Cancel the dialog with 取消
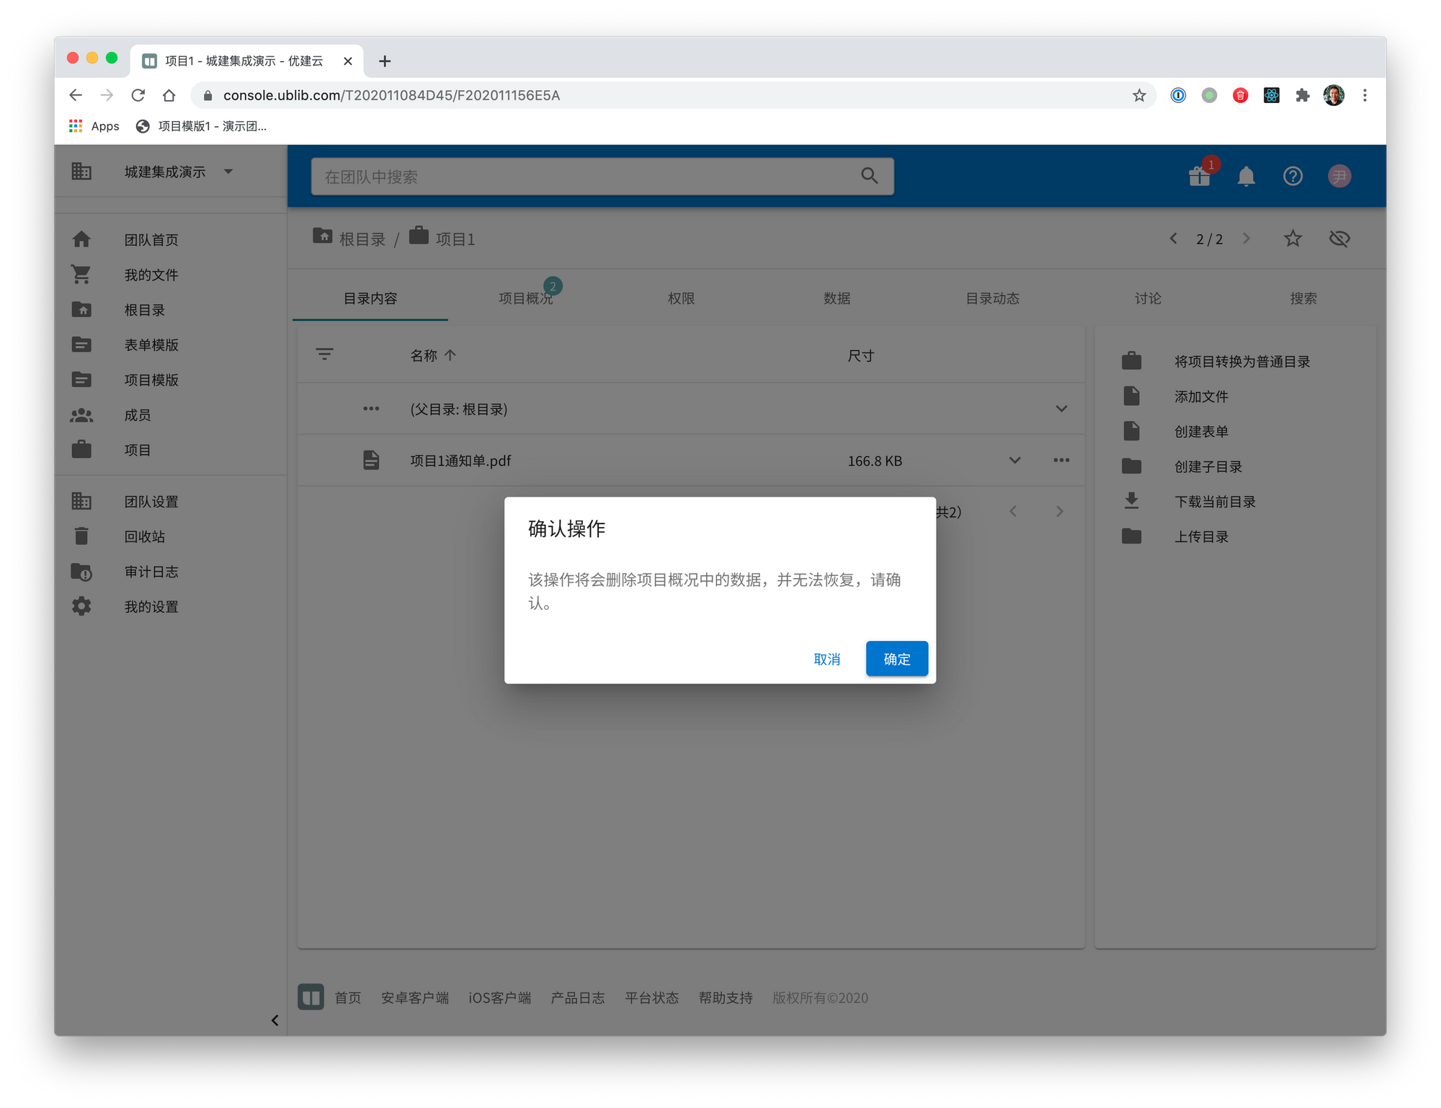The width and height of the screenshot is (1441, 1108). coord(826,659)
